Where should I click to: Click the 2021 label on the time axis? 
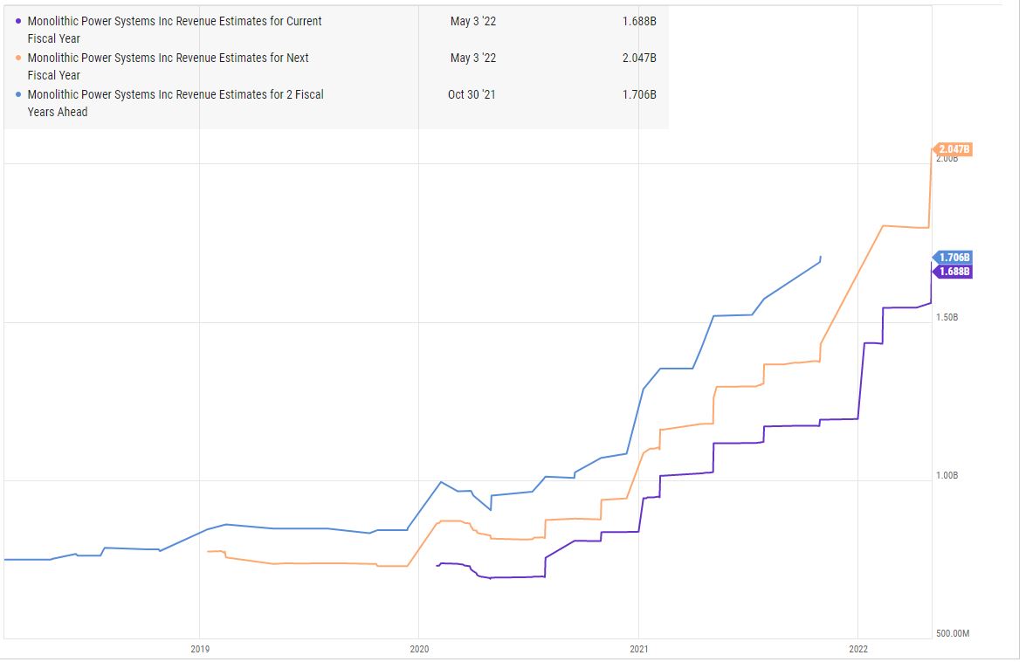tap(638, 649)
